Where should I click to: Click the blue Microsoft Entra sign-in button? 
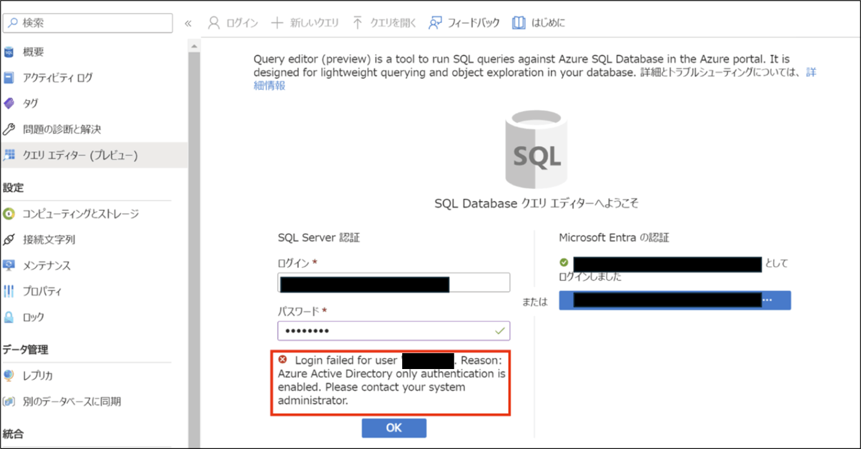pos(675,300)
